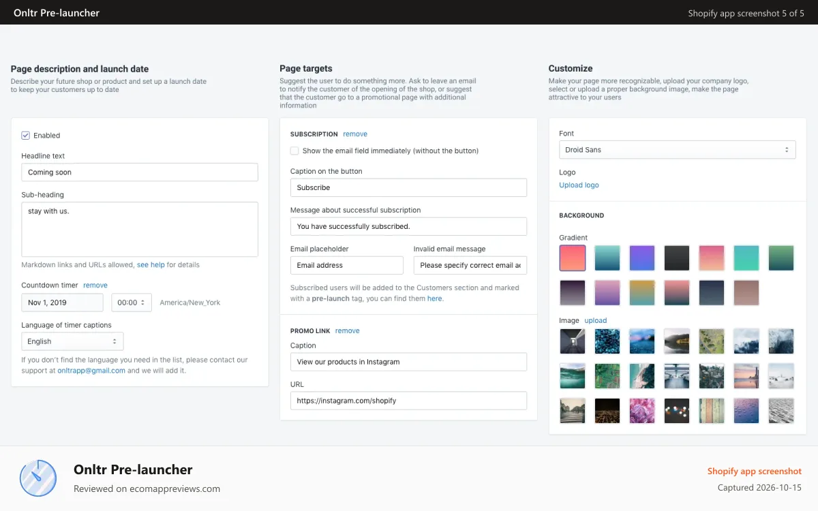The height and width of the screenshot is (511, 818).
Task: Choose the lake reflection background image
Action: (677, 341)
